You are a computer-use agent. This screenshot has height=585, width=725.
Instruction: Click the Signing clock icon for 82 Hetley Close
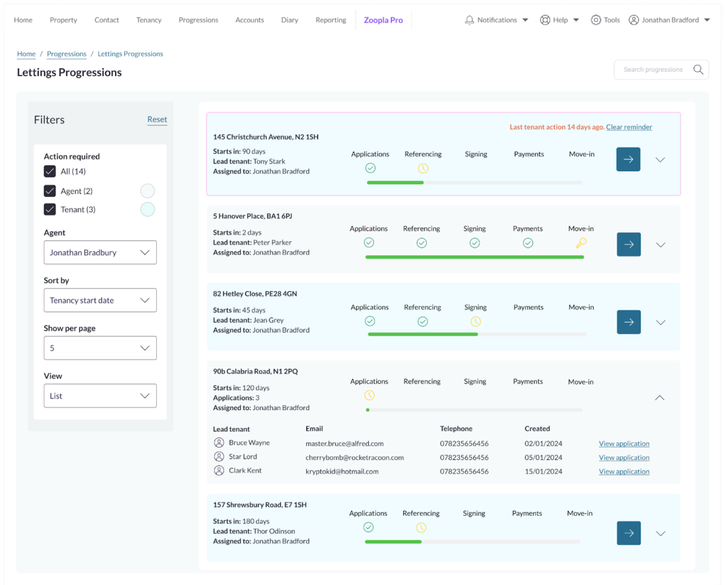476,321
